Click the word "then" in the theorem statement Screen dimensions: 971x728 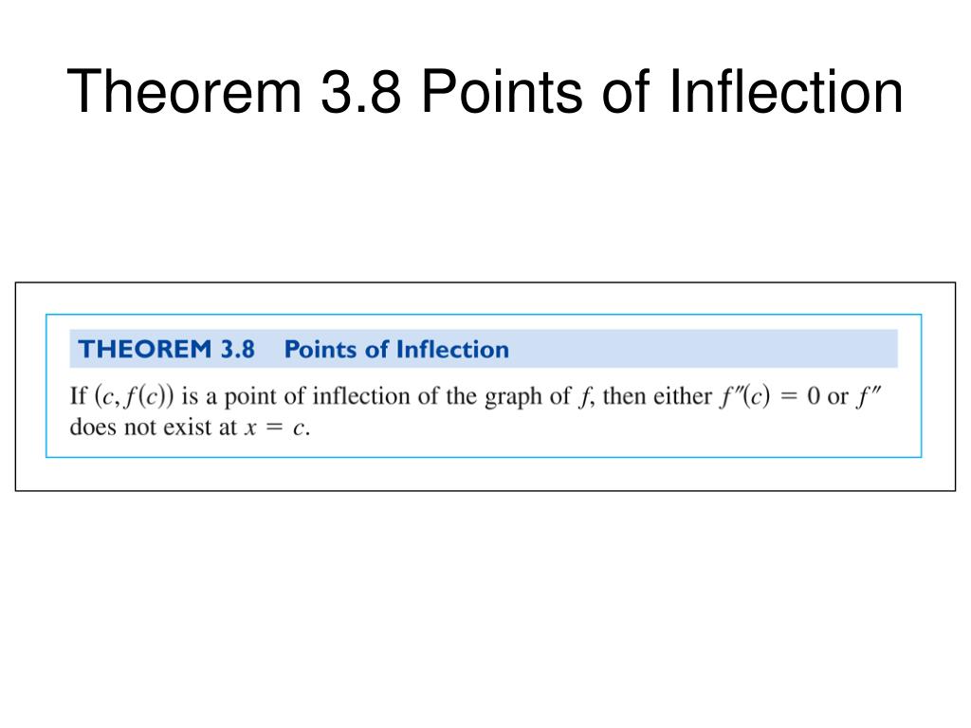(623, 395)
